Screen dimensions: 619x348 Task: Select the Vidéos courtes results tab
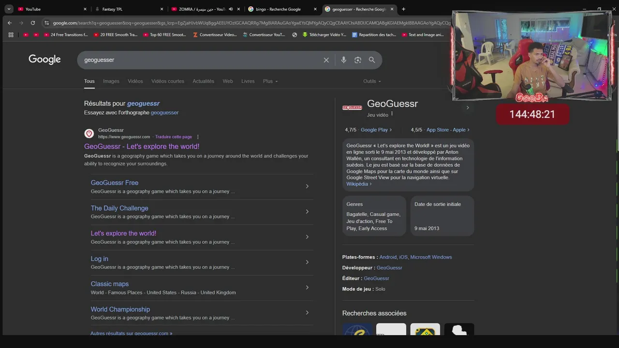click(168, 81)
